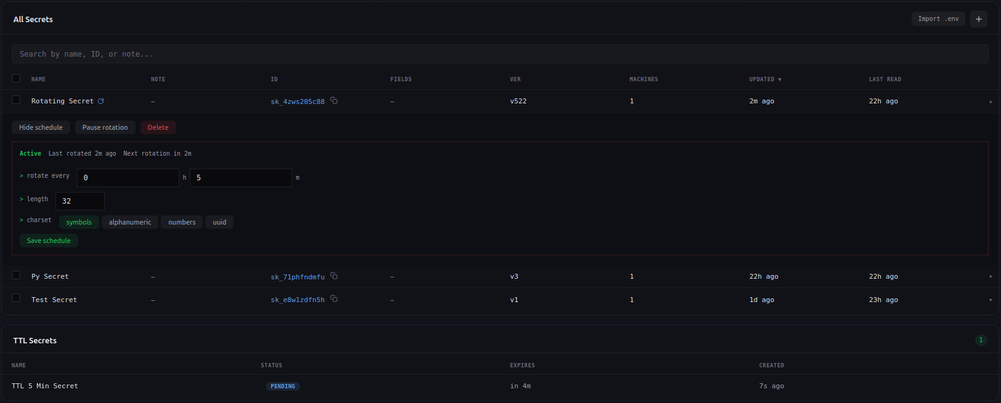Click the ID column header
This screenshot has height=403, width=1001.
coord(274,79)
